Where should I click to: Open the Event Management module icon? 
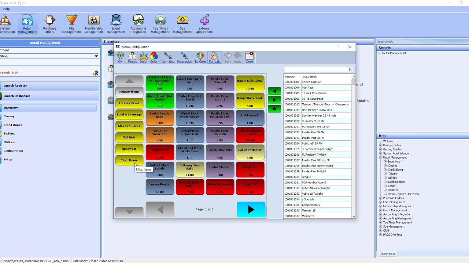pos(116,24)
